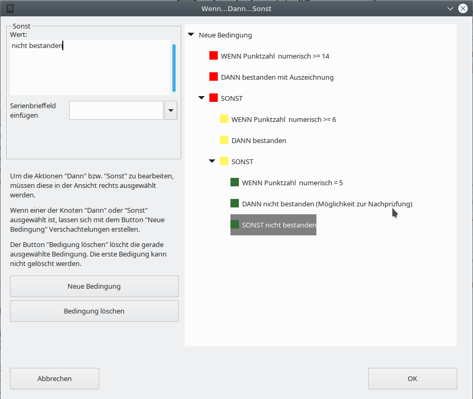Image resolution: width=473 pixels, height=399 pixels.
Task: Click Abbrechen to cancel the dialog
Action: pos(54,378)
